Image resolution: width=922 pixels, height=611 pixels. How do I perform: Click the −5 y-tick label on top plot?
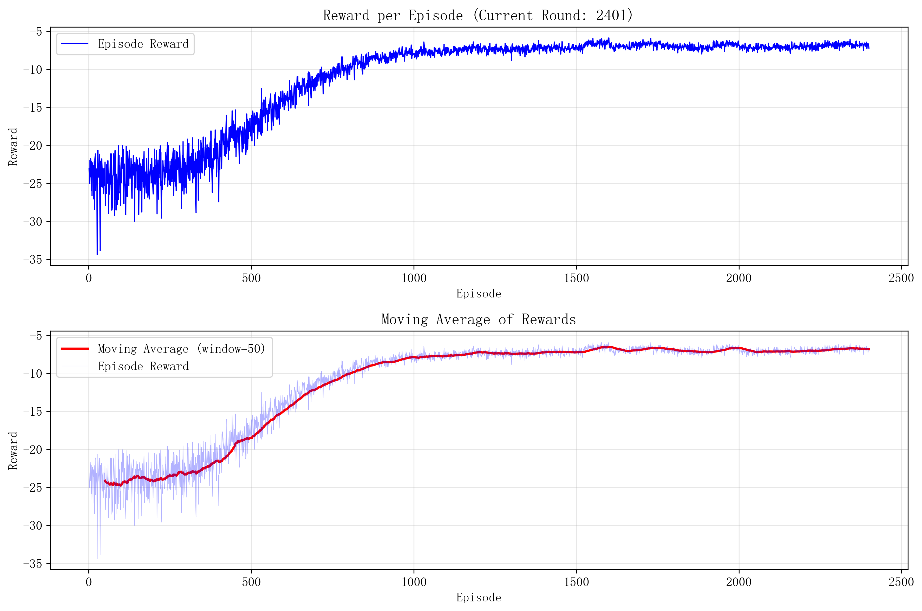tap(35, 31)
